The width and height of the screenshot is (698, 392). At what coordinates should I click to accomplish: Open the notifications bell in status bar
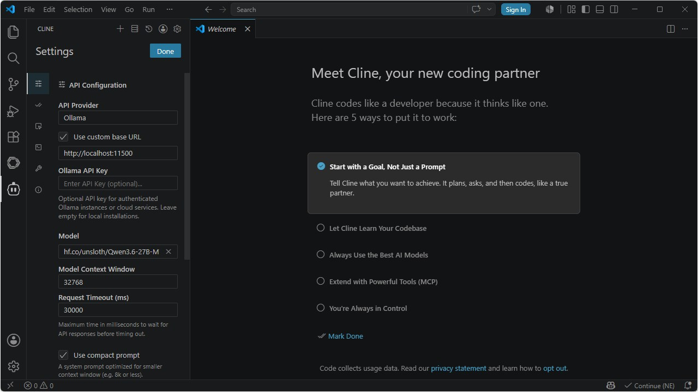click(x=688, y=386)
